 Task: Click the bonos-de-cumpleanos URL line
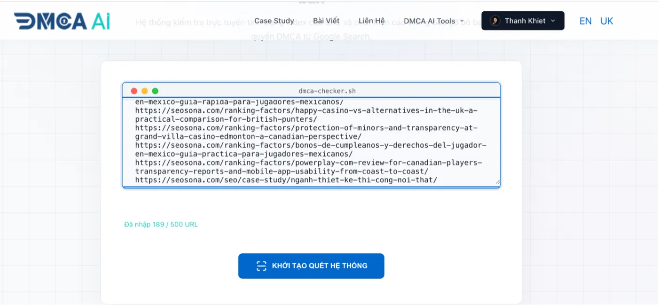pos(311,149)
